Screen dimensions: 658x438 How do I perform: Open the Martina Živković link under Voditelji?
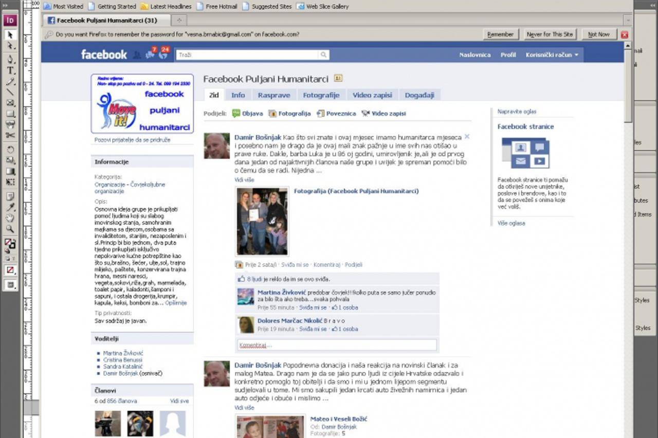coord(123,353)
